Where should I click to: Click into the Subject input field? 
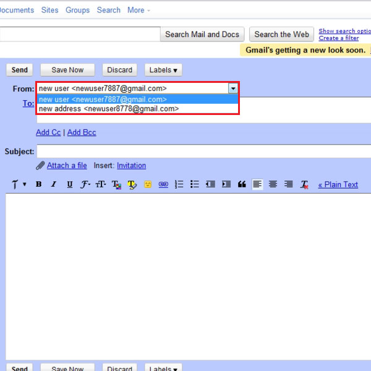pyautogui.click(x=204, y=151)
